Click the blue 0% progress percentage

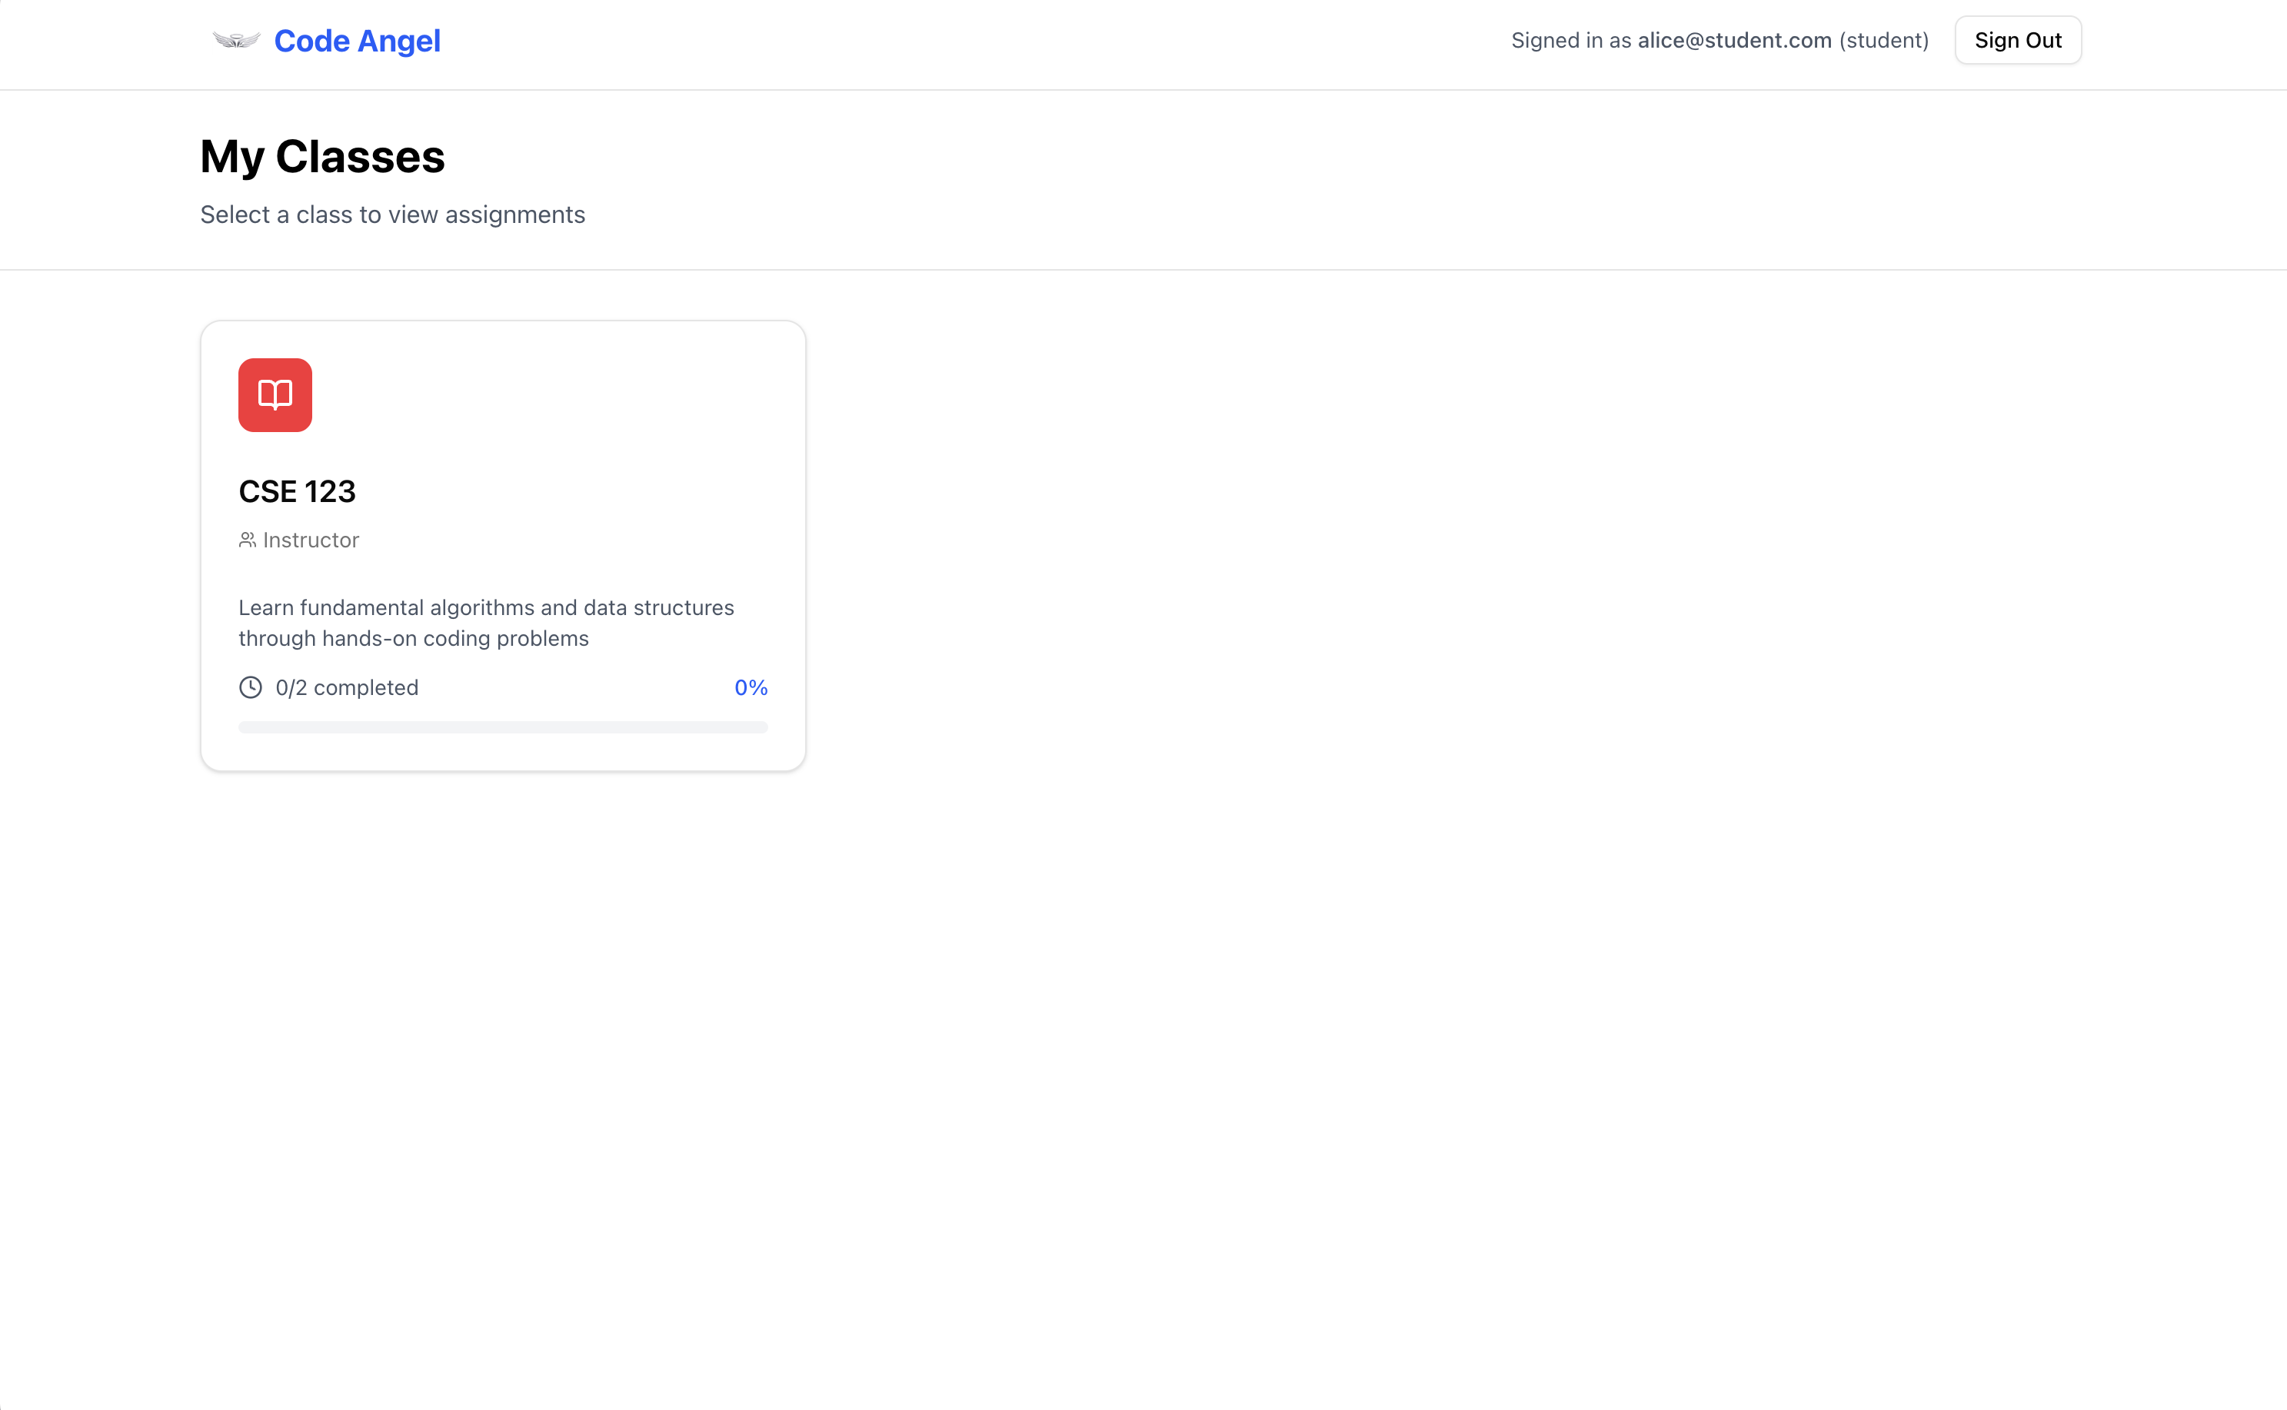pos(751,687)
